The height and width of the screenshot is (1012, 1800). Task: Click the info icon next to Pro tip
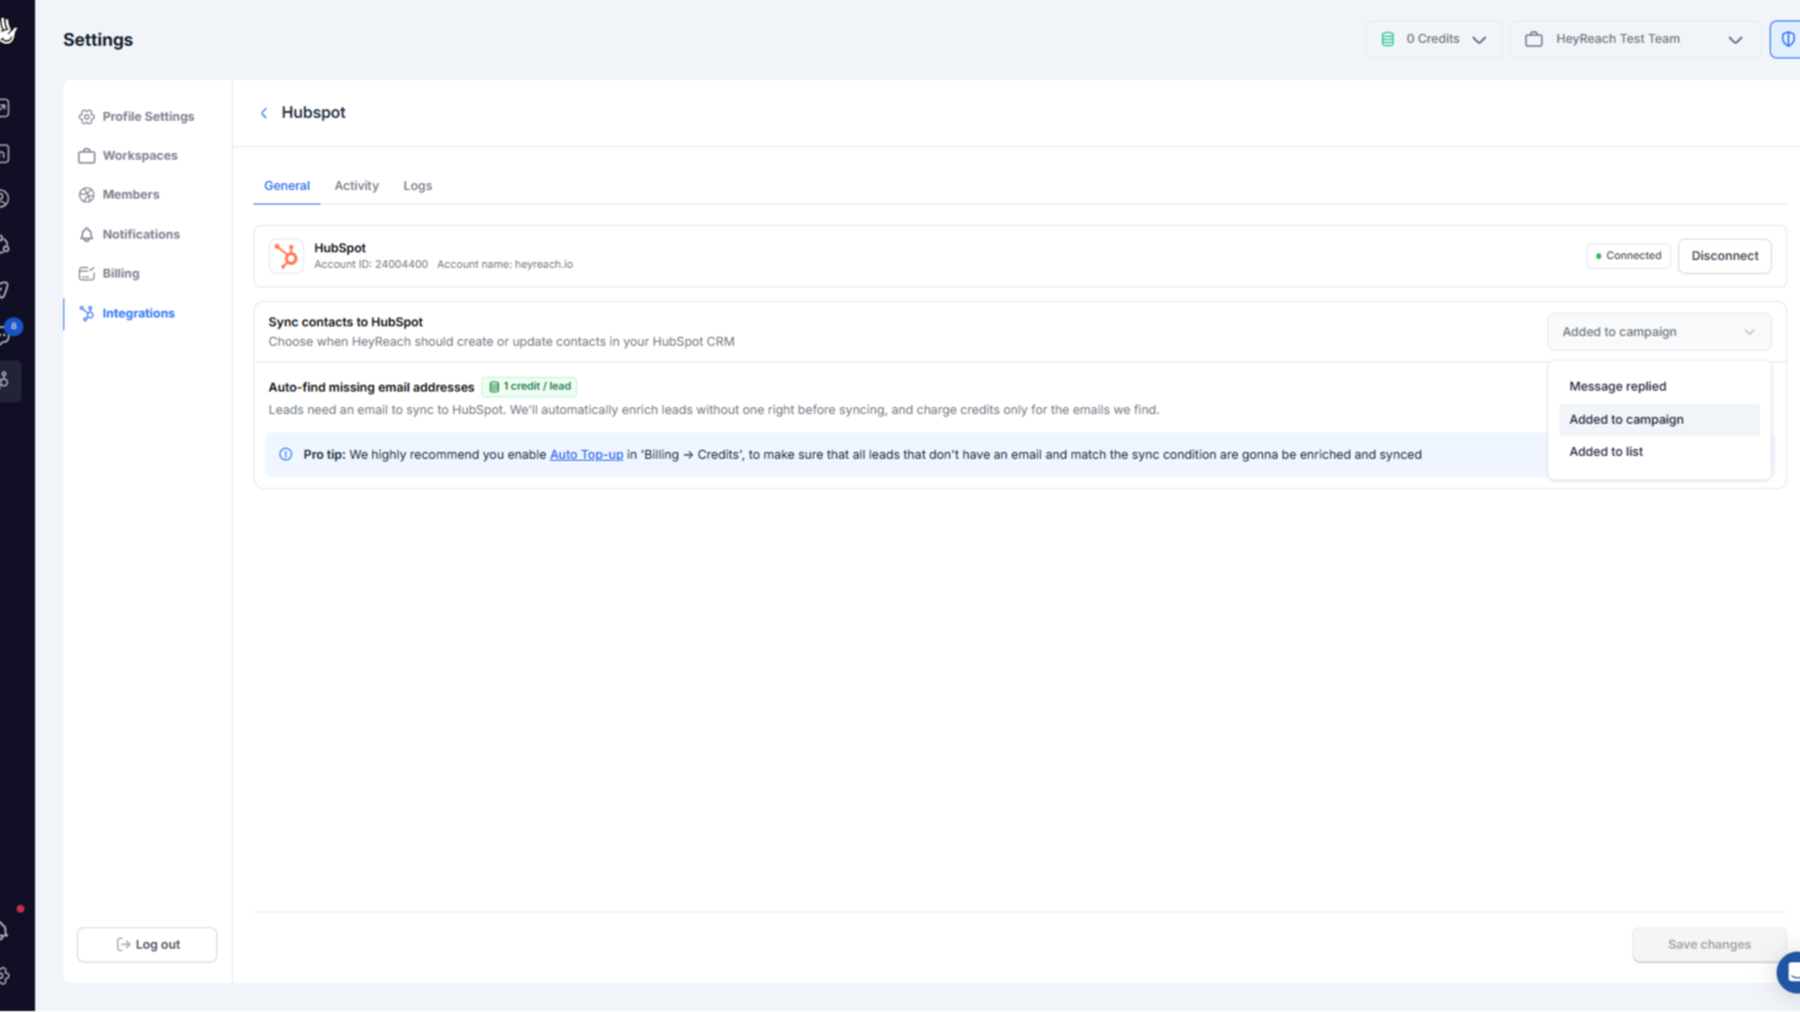[286, 454]
